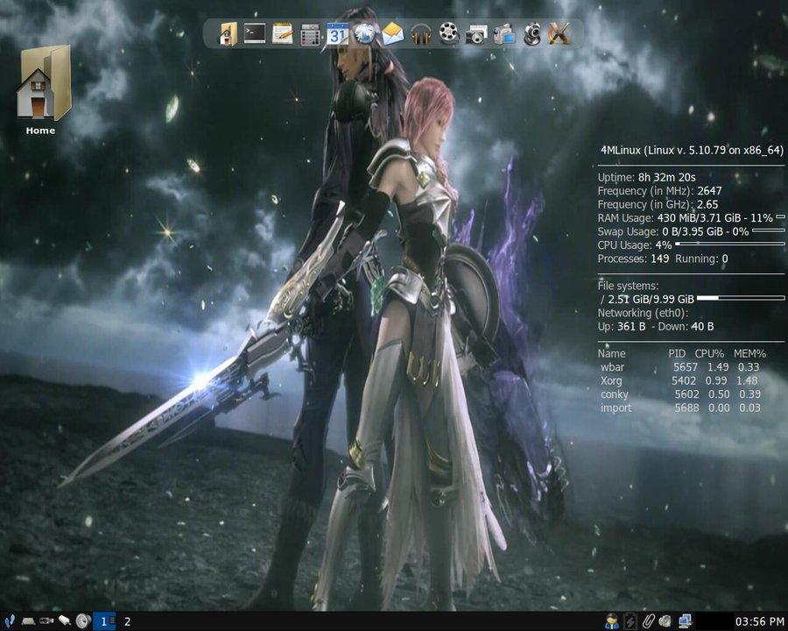788x631 pixels.
Task: Open the video player film reel icon
Action: tap(449, 33)
